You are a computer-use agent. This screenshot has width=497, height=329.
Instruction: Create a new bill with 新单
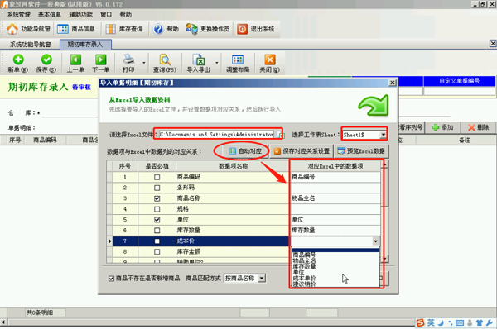coord(18,64)
